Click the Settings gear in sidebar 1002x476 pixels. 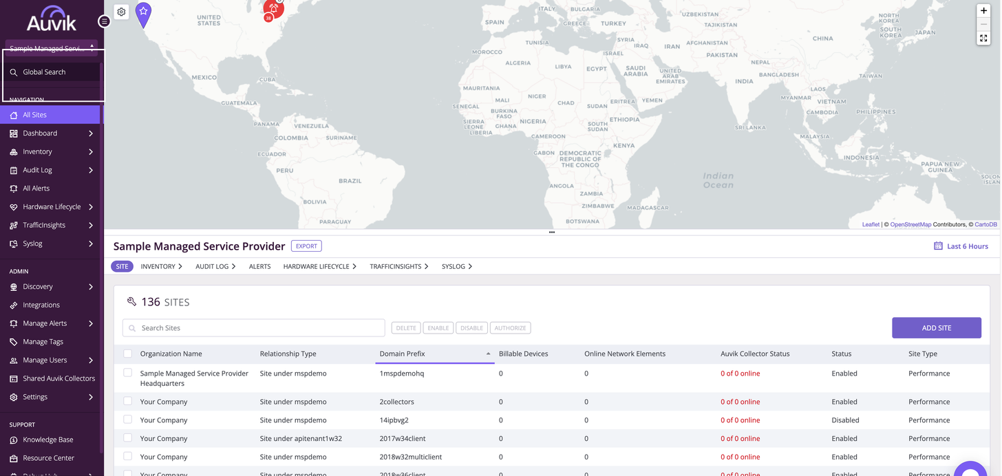(x=13, y=397)
